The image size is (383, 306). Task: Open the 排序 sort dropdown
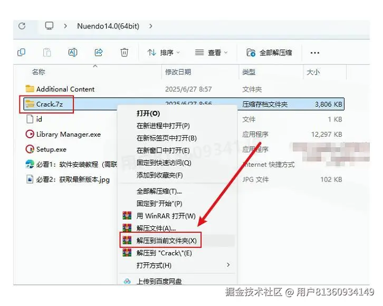click(164, 53)
